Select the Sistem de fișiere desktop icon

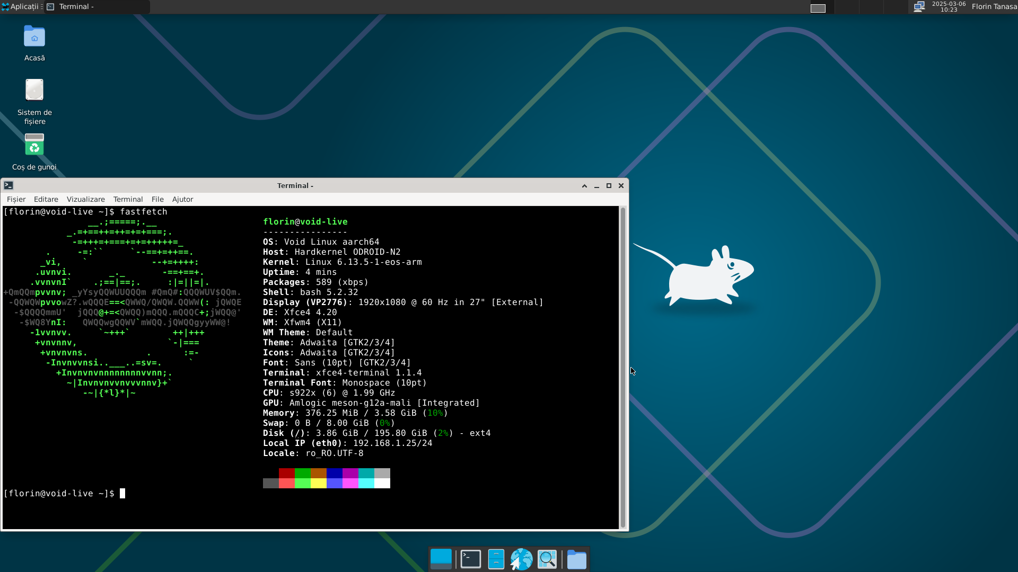(34, 102)
